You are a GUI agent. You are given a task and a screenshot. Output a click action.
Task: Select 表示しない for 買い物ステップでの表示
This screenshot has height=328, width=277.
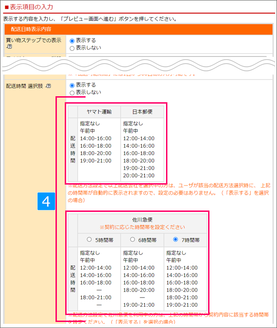tap(72, 48)
